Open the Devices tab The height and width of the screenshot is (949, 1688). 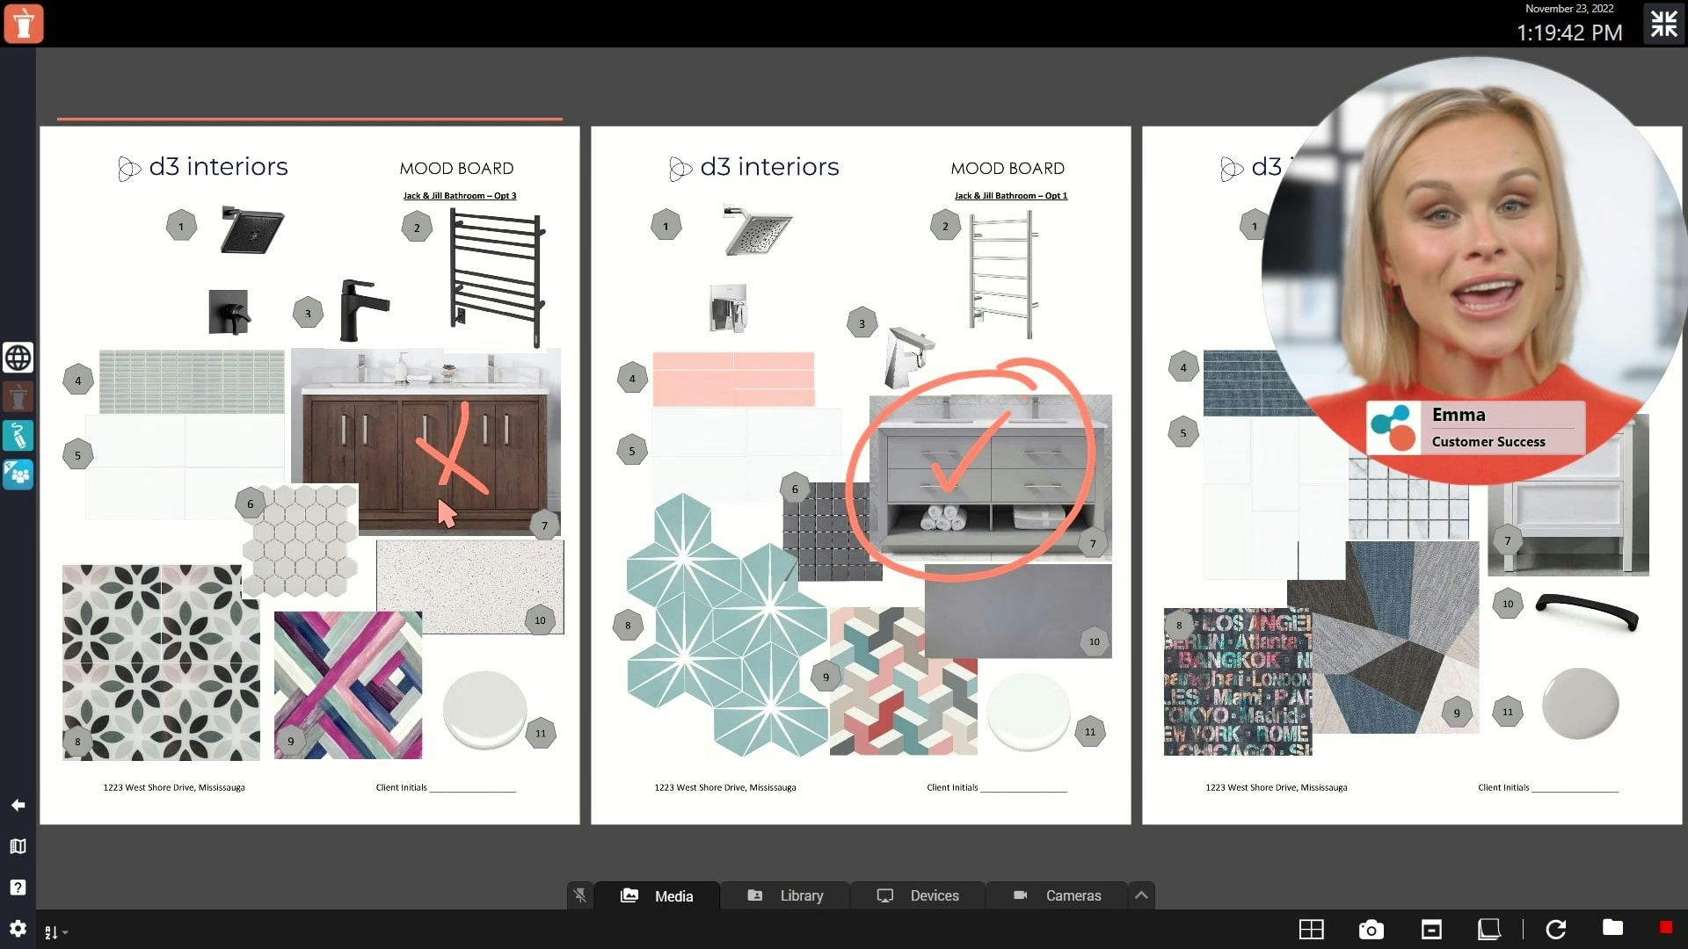918,895
